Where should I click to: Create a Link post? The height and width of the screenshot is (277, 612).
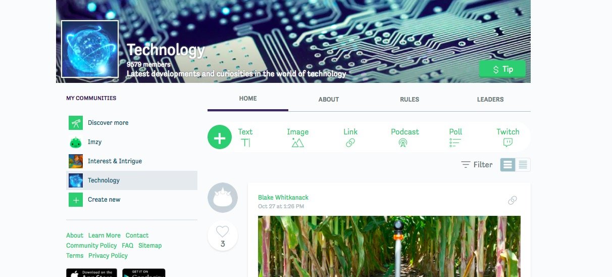point(350,137)
